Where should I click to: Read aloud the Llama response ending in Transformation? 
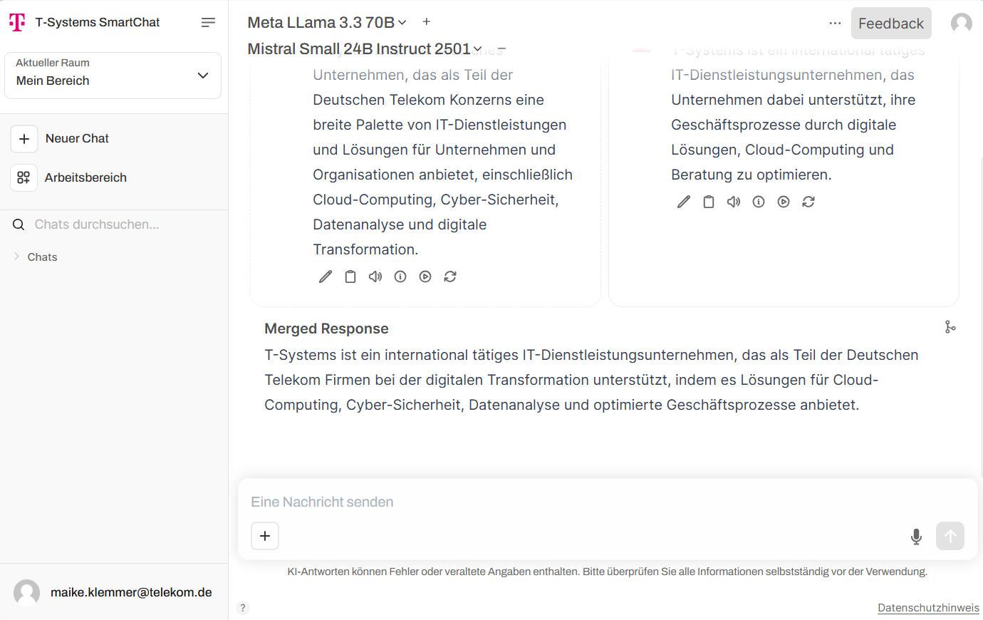(375, 277)
